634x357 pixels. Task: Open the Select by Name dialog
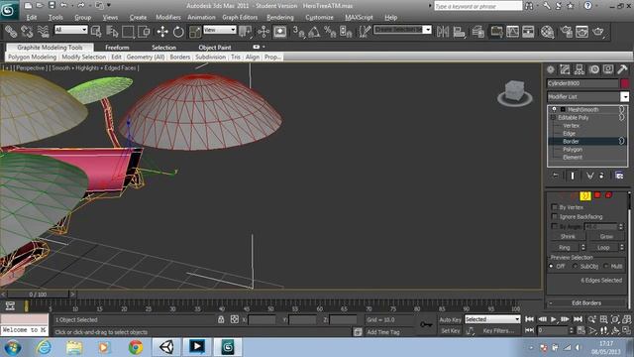(x=112, y=31)
